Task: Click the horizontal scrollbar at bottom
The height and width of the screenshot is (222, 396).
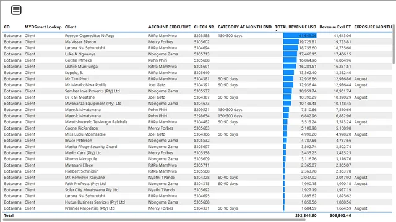Action: pyautogui.click(x=154, y=220)
